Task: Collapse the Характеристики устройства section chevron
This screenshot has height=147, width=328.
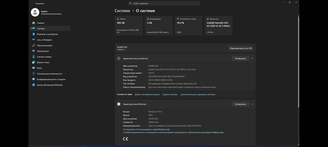Action: pos(252,58)
